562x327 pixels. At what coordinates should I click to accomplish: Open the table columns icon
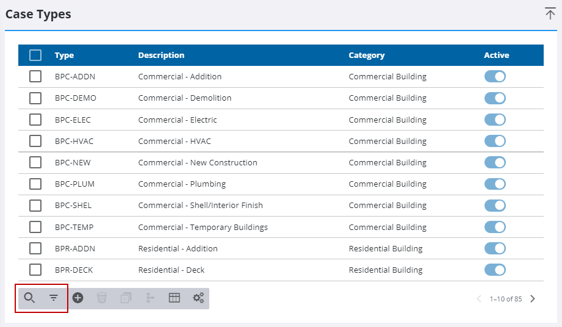[x=174, y=298]
